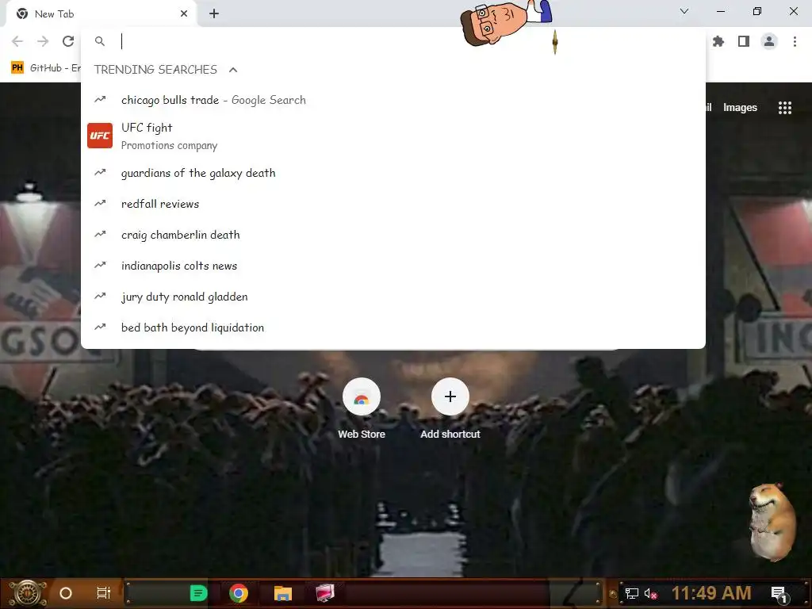
Task: Open the profile avatar icon
Action: coord(769,41)
